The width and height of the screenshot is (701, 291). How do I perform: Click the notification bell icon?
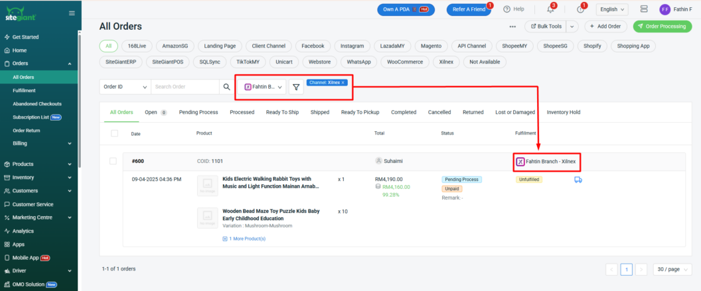(x=550, y=9)
